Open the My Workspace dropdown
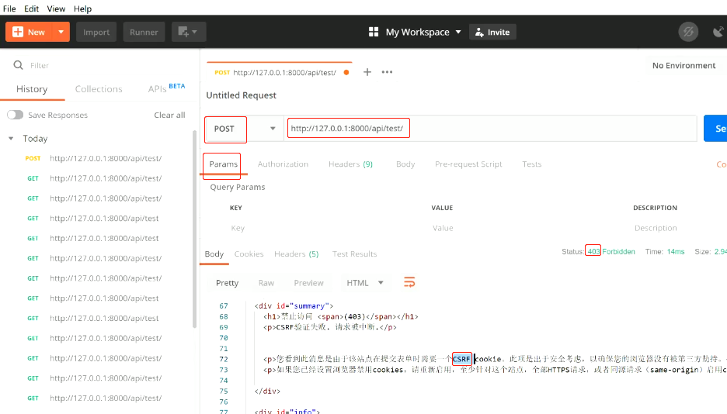 coord(423,32)
